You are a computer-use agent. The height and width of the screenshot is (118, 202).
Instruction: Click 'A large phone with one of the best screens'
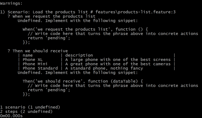click(x=118, y=60)
